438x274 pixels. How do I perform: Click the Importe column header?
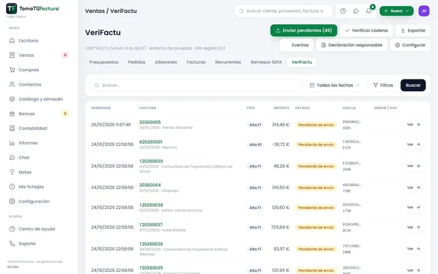(281, 108)
